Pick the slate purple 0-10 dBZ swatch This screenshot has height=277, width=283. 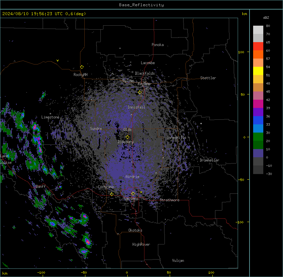point(258,153)
